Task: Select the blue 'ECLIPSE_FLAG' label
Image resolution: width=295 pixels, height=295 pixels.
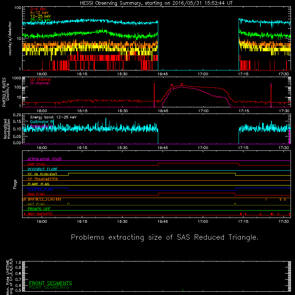Action: [40, 189]
